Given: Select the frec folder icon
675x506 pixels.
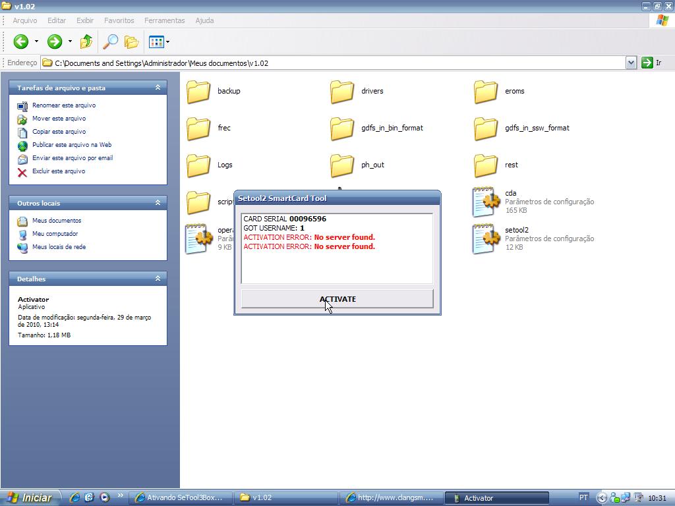Looking at the screenshot, I should tap(198, 128).
